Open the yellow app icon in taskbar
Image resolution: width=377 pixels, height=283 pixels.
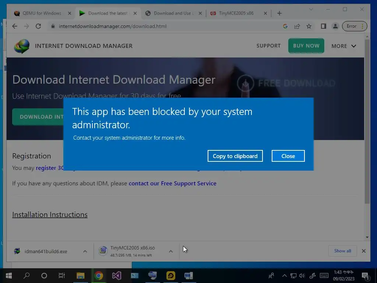(x=171, y=276)
